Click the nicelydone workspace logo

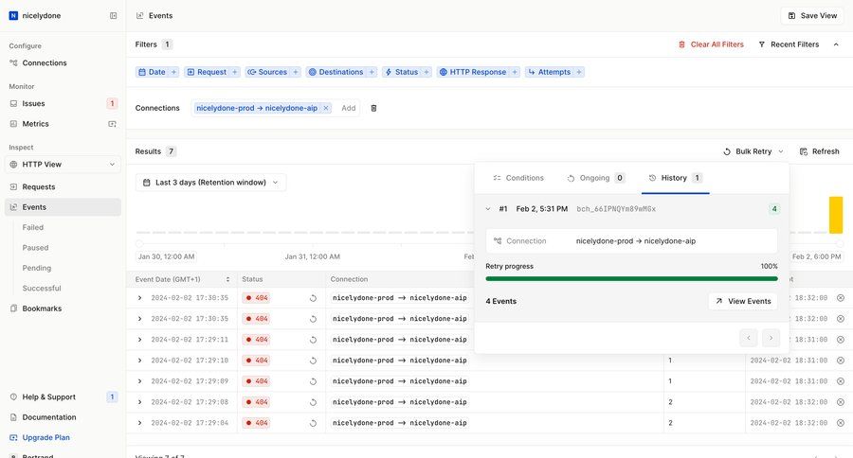[x=13, y=16]
